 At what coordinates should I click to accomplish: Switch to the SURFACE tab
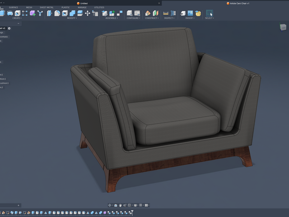(14, 7)
